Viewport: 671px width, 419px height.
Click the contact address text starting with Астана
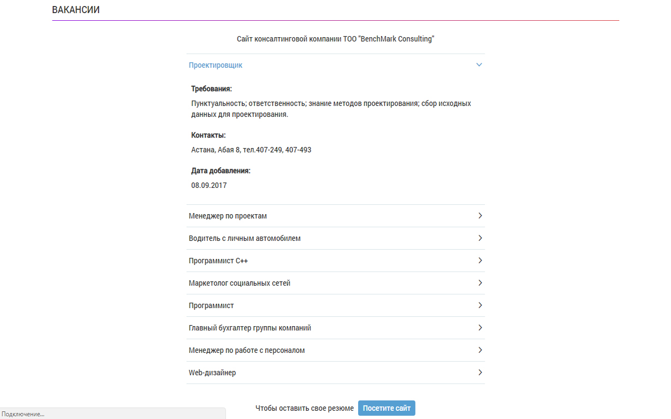[x=251, y=150]
